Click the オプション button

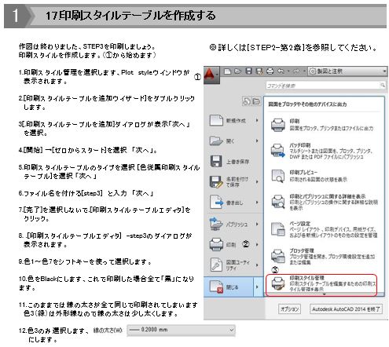tap(289, 309)
